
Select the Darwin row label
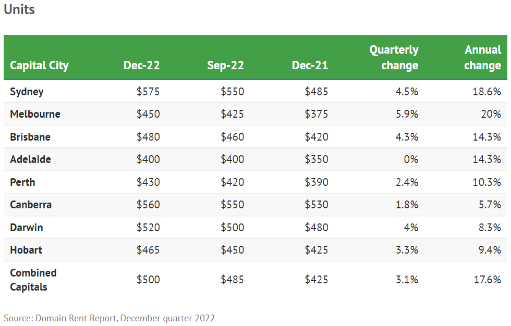coord(26,228)
